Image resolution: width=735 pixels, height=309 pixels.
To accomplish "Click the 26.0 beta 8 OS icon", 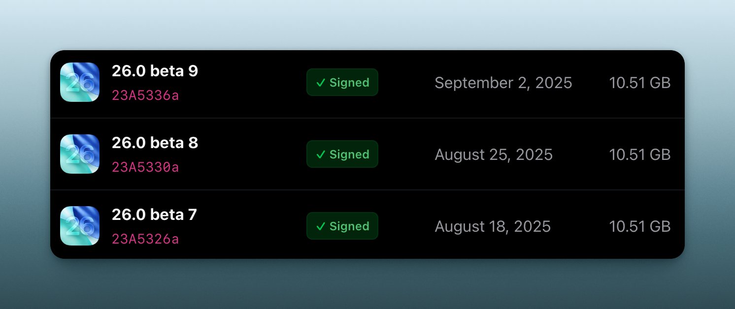I will (x=80, y=154).
